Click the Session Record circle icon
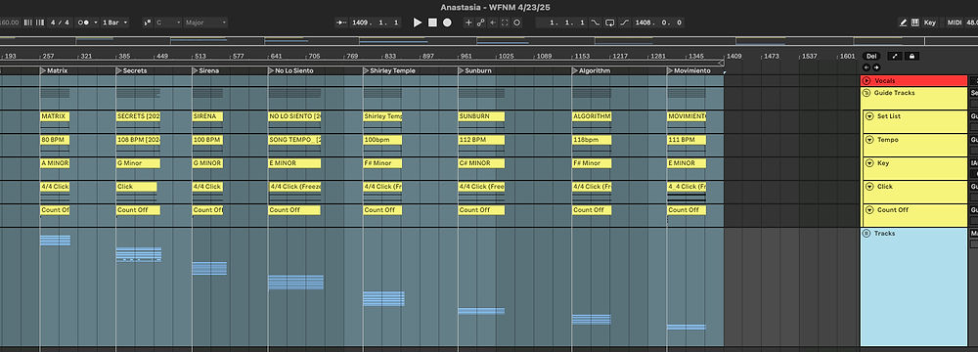This screenshot has width=978, height=352. click(516, 22)
